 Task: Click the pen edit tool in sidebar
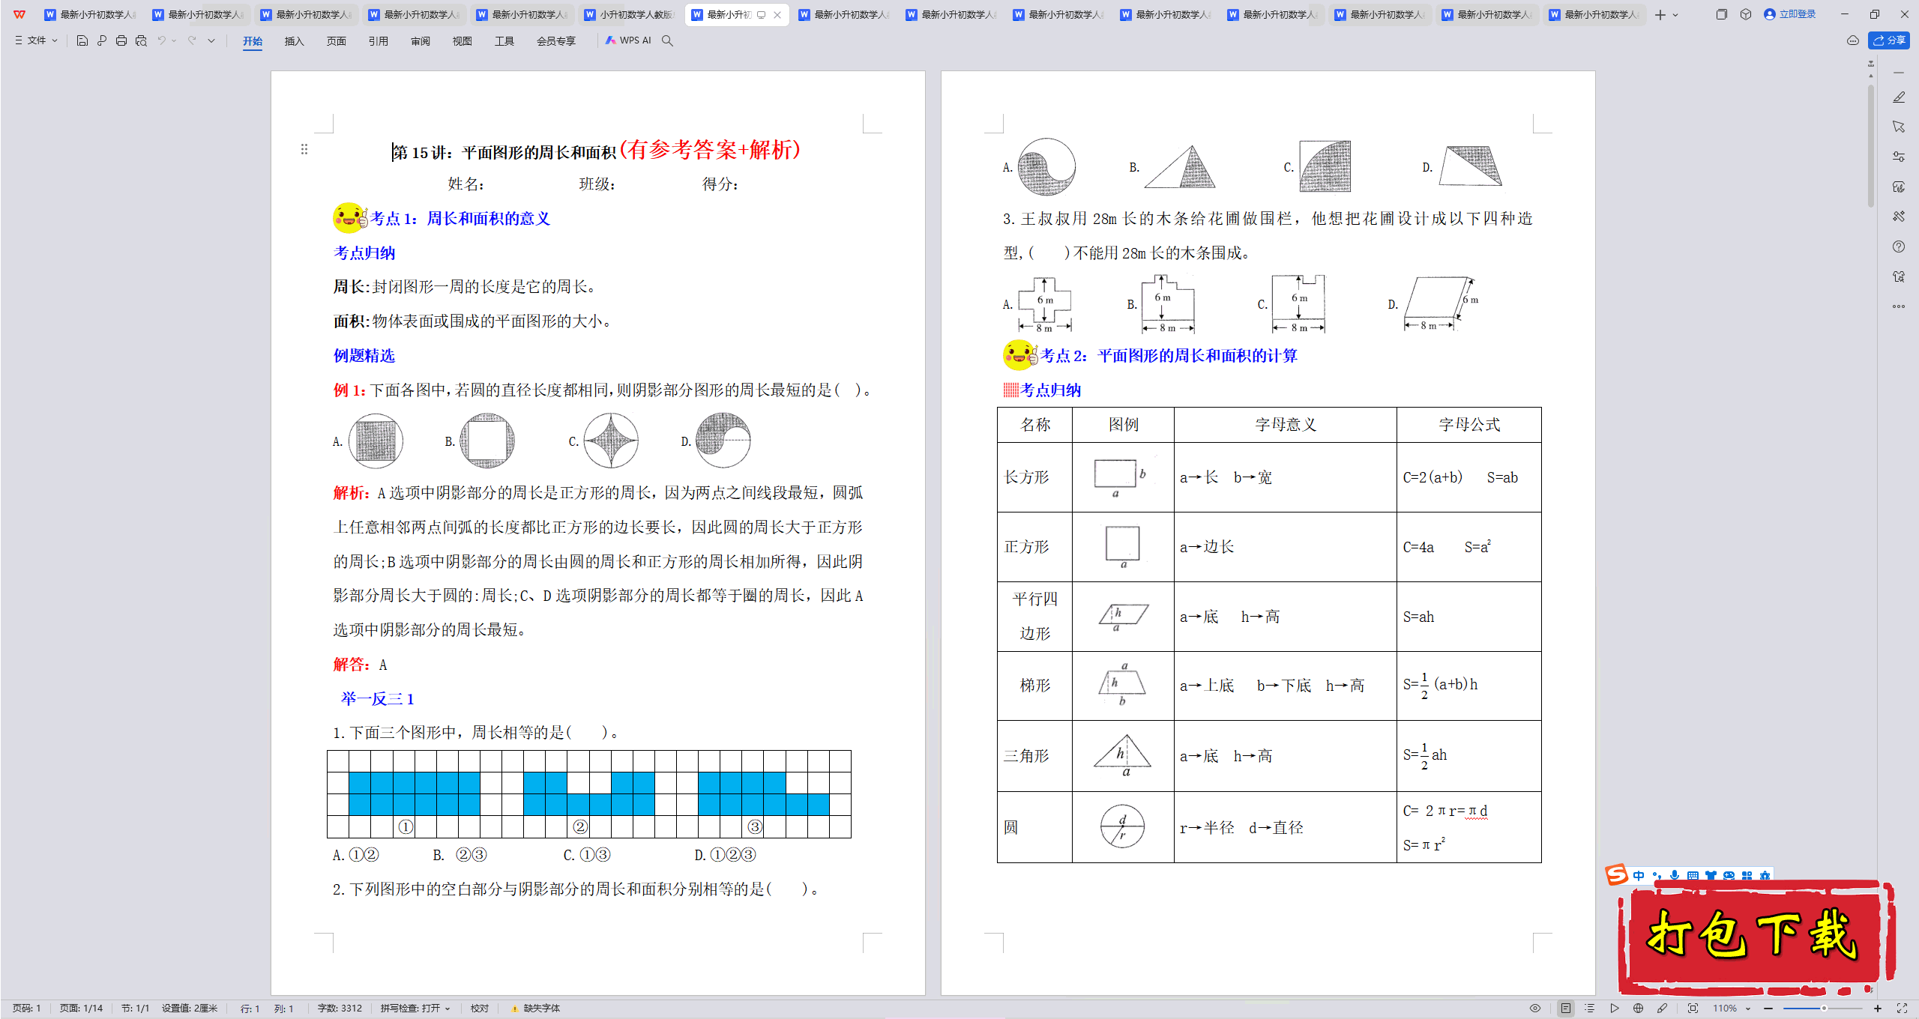[1899, 97]
